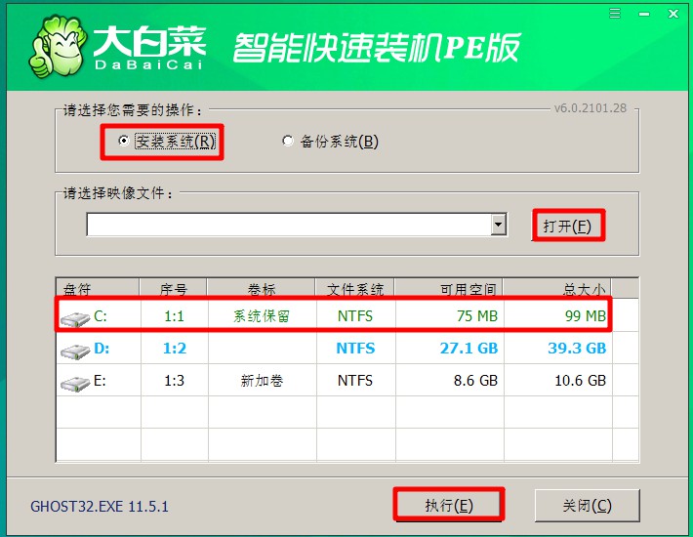Click the drive icon for C:

(x=75, y=319)
